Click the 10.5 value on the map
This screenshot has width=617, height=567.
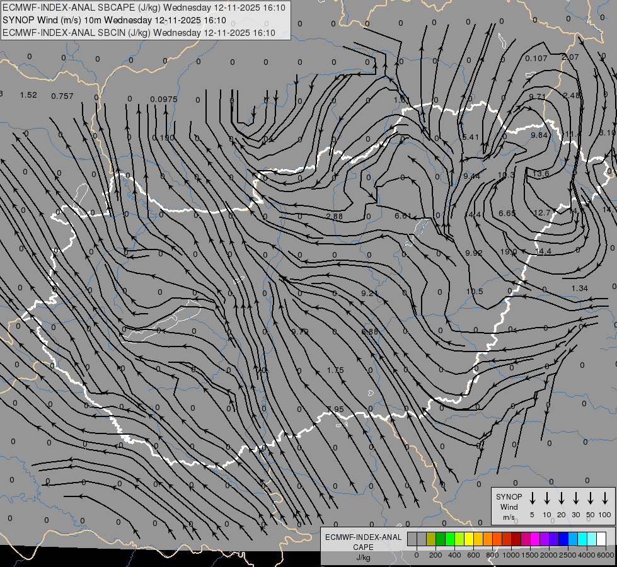[x=475, y=291]
